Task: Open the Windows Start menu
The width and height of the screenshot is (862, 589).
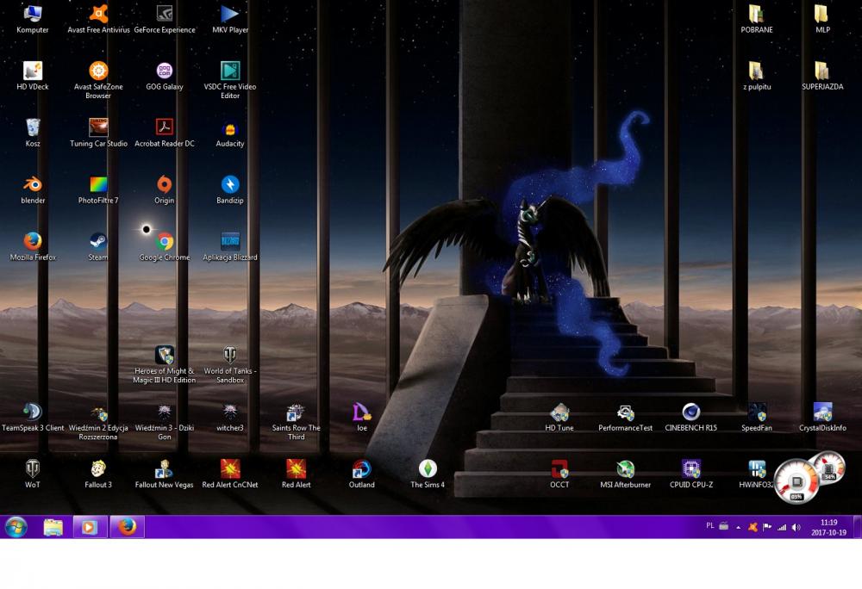Action: tap(16, 527)
